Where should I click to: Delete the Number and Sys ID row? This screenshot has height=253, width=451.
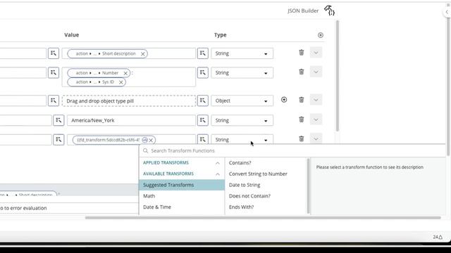click(302, 72)
